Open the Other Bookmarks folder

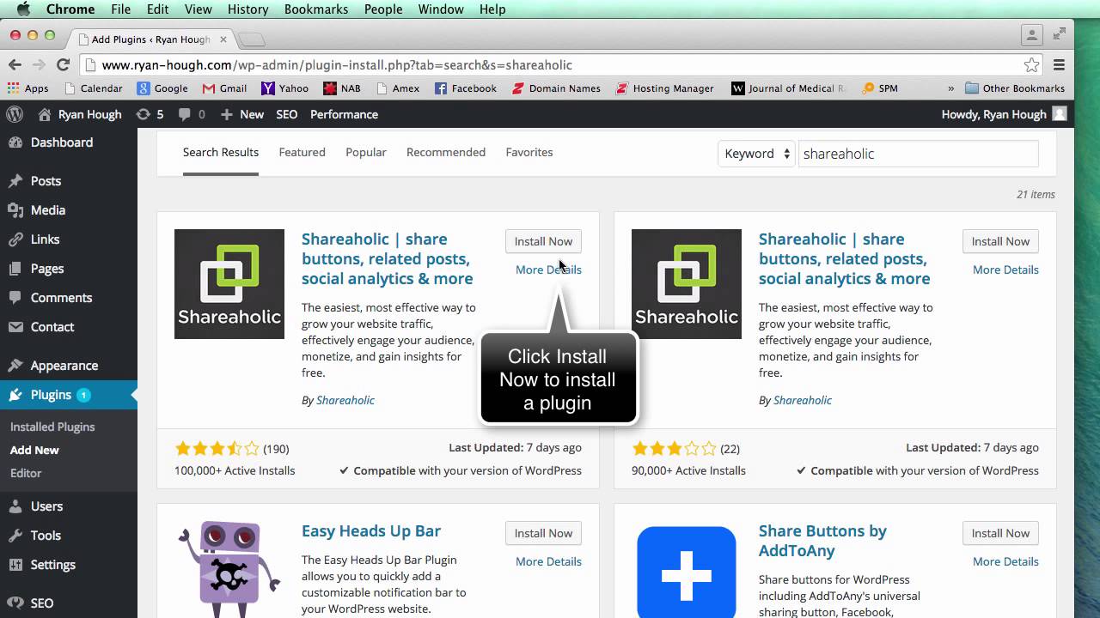[x=1015, y=88]
